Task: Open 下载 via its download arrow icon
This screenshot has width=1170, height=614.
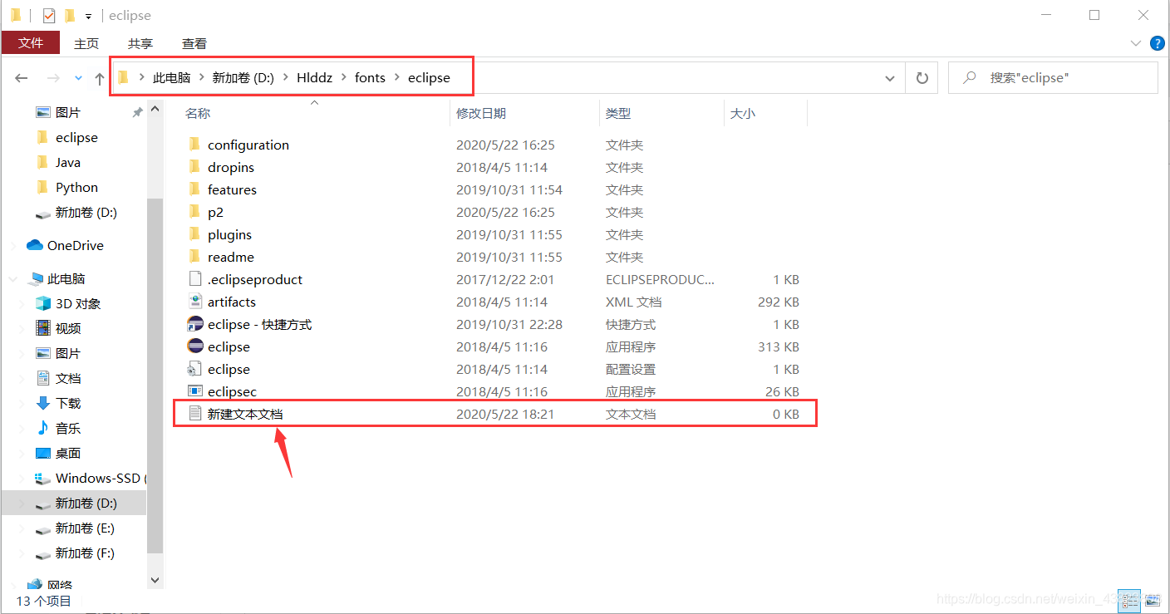Action: click(x=43, y=403)
